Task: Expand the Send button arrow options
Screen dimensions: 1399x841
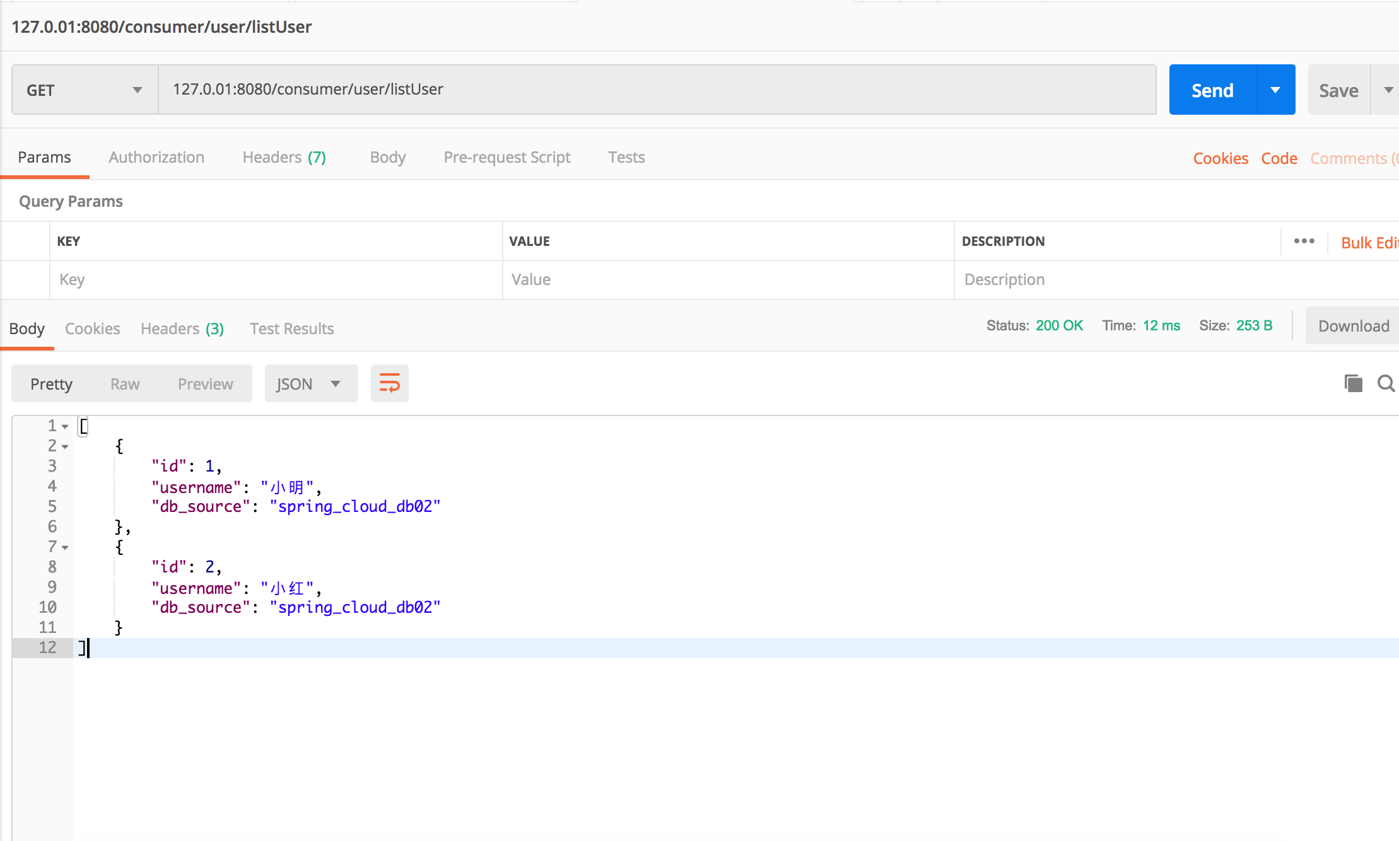Action: (x=1275, y=90)
